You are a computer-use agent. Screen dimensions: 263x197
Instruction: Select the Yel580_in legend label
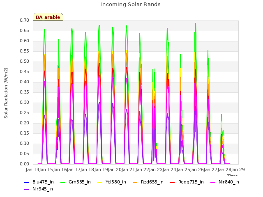pos(116,182)
